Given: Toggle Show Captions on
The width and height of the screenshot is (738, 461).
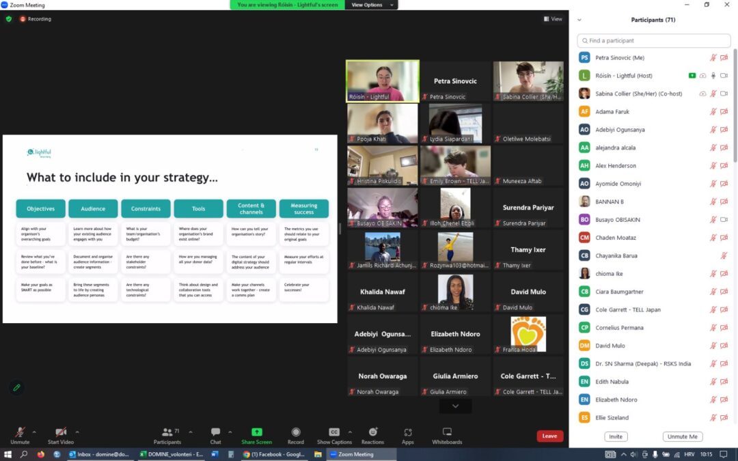Looking at the screenshot, I should point(334,432).
